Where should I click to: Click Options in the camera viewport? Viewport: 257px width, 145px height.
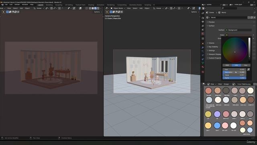[194, 12]
